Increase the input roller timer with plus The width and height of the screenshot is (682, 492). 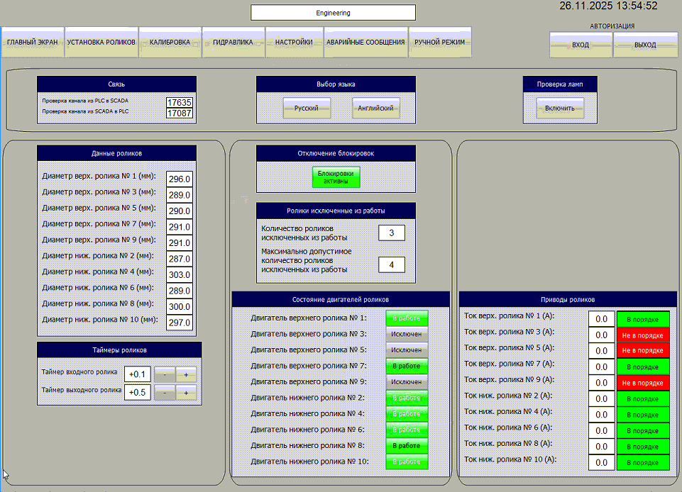coord(187,374)
